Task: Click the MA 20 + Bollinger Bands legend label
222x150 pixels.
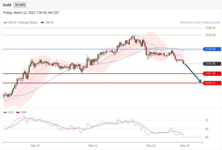Action: 23,22
